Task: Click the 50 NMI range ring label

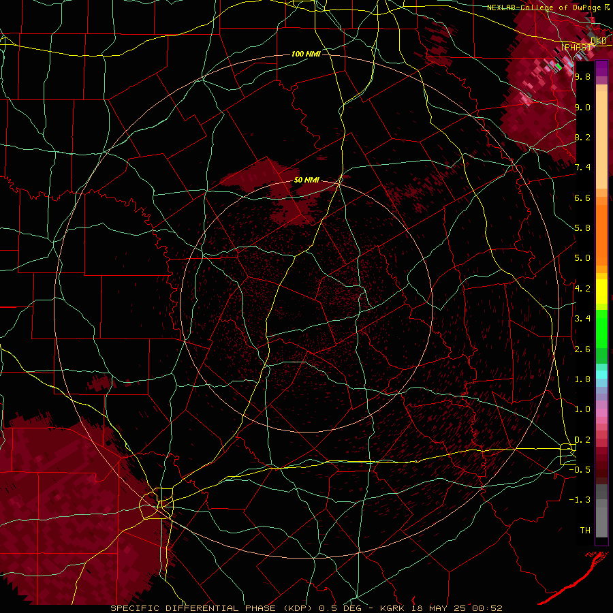Action: click(307, 180)
